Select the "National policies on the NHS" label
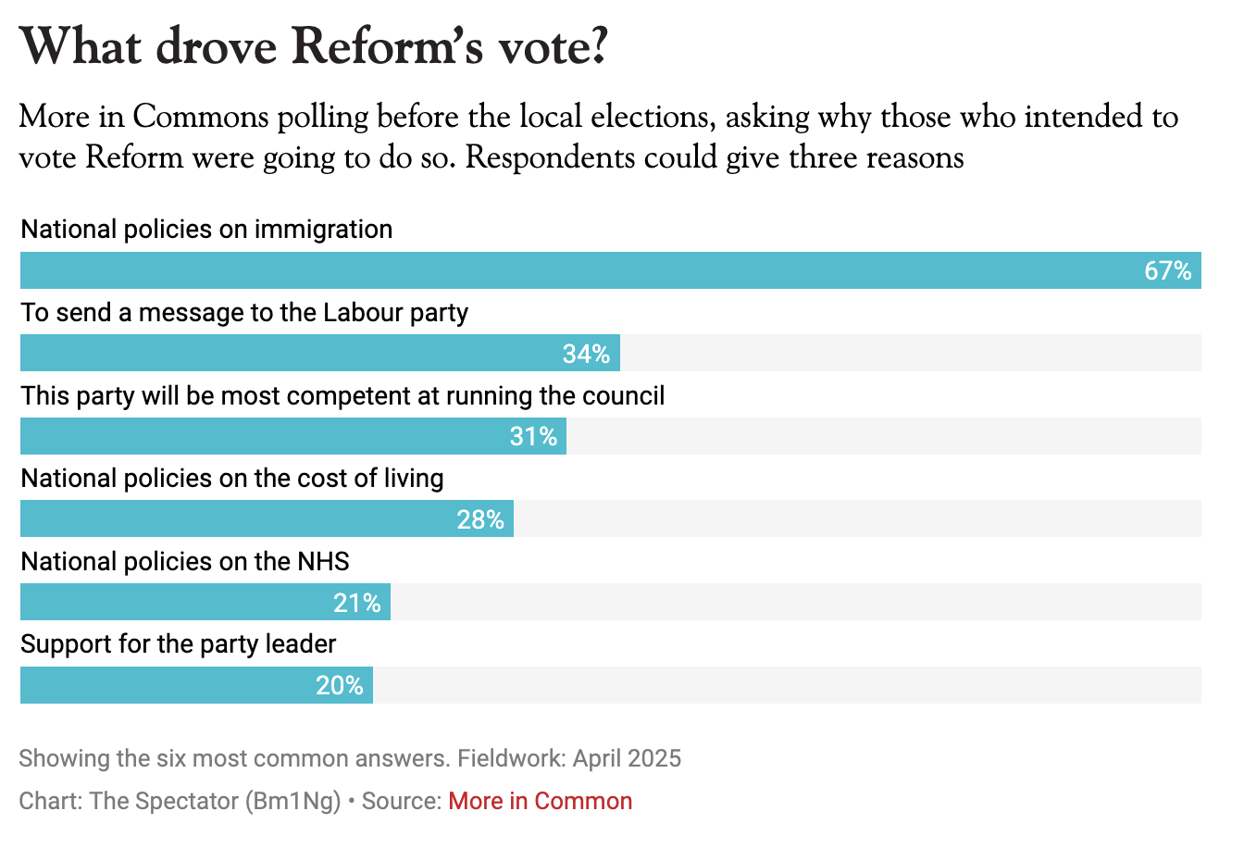 tap(185, 562)
